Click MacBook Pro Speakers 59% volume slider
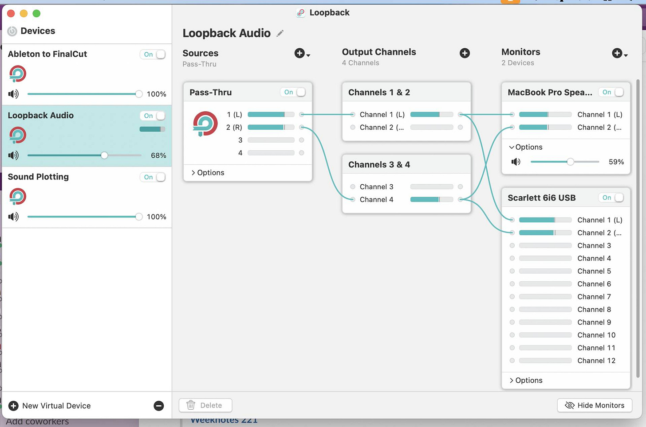 coord(565,162)
